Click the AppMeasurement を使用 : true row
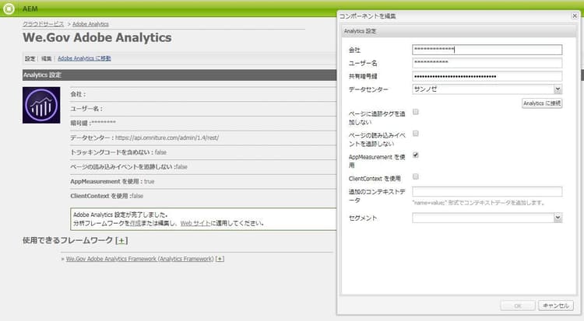This screenshot has width=584, height=321. tap(203, 182)
